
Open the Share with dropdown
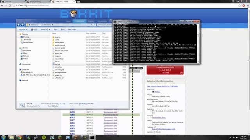[x=45, y=30]
